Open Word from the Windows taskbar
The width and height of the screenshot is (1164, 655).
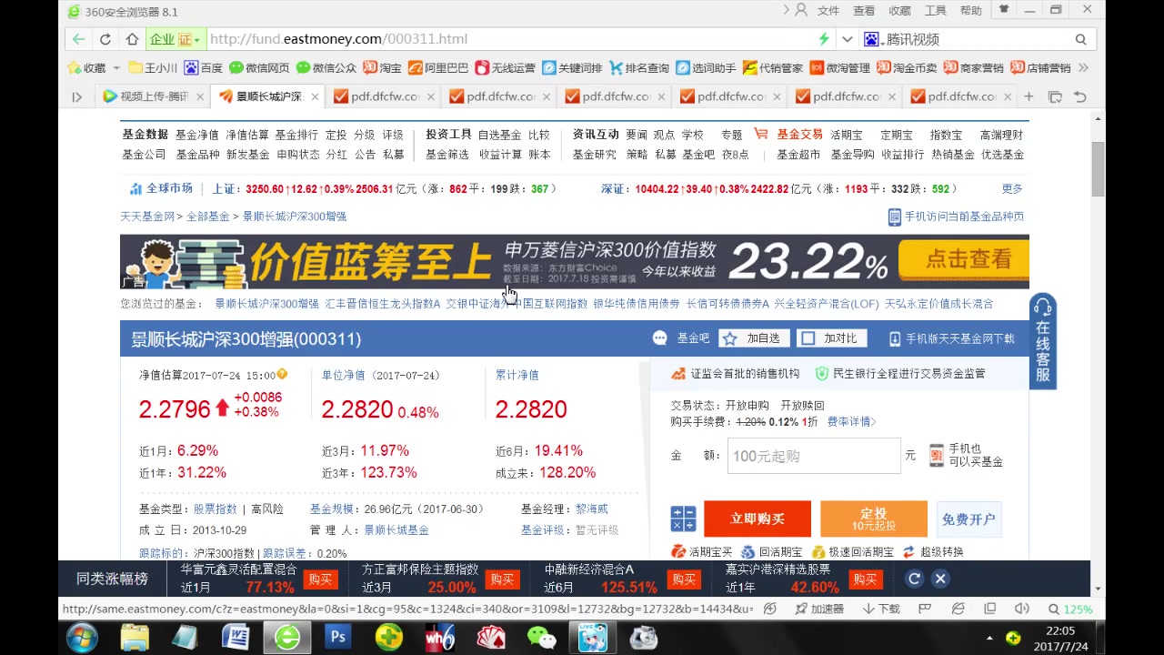pyautogui.click(x=235, y=637)
